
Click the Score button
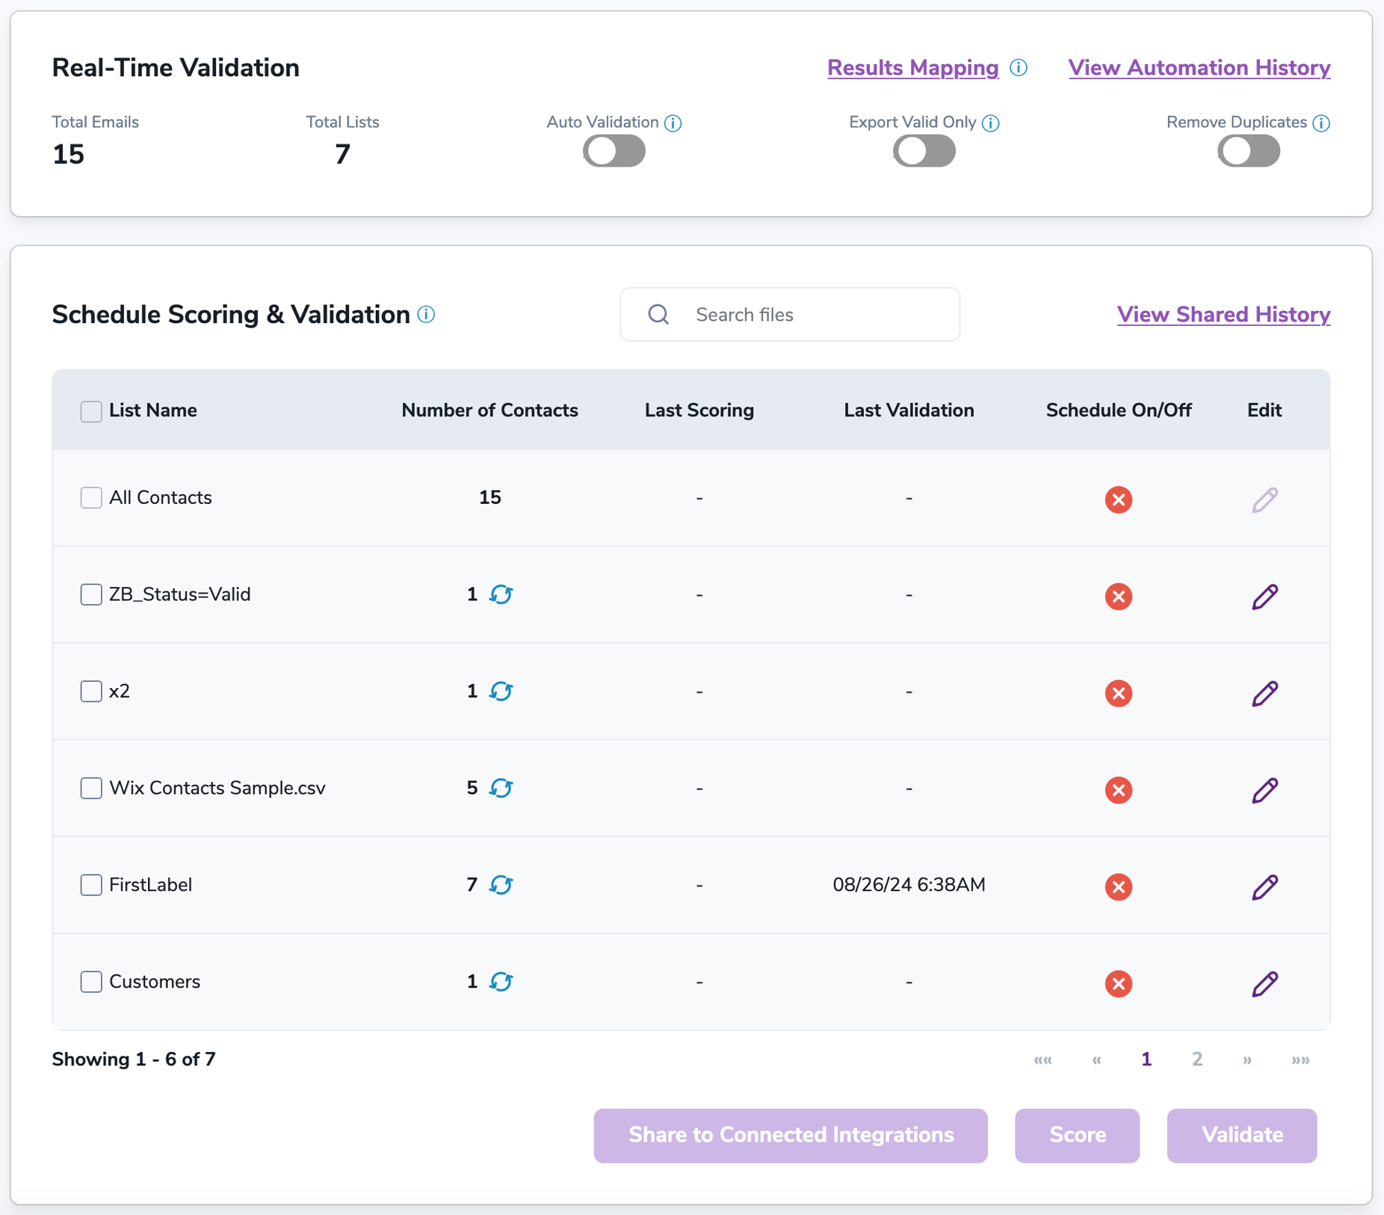[x=1077, y=1135]
